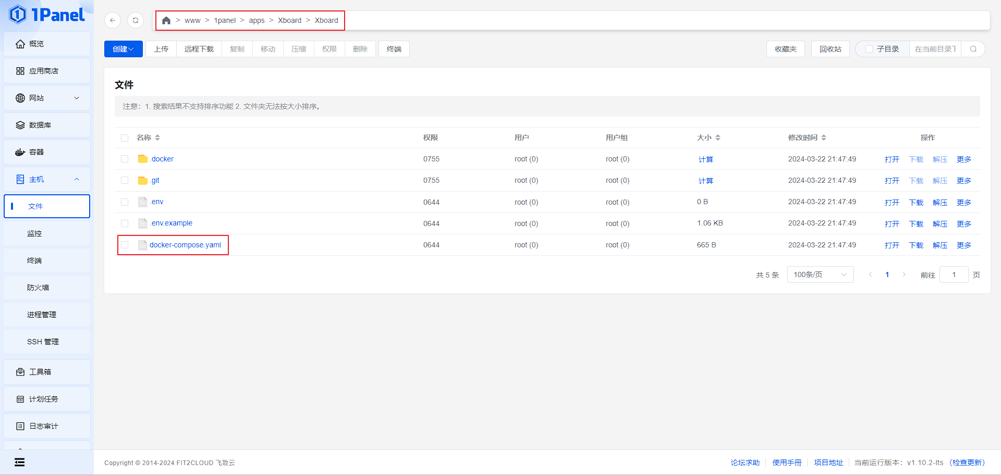Click the home icon in breadcrumb path
Viewport: 1001px width, 475px height.
166,20
